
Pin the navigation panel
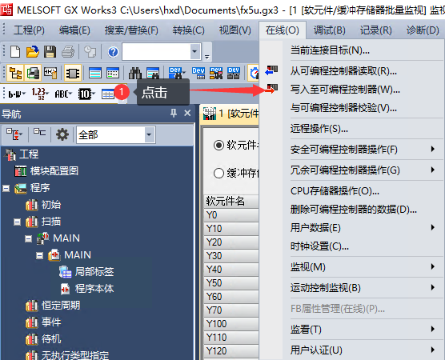[174, 113]
